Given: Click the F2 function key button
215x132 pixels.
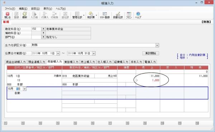Looking at the screenshot, I should tap(23, 123).
